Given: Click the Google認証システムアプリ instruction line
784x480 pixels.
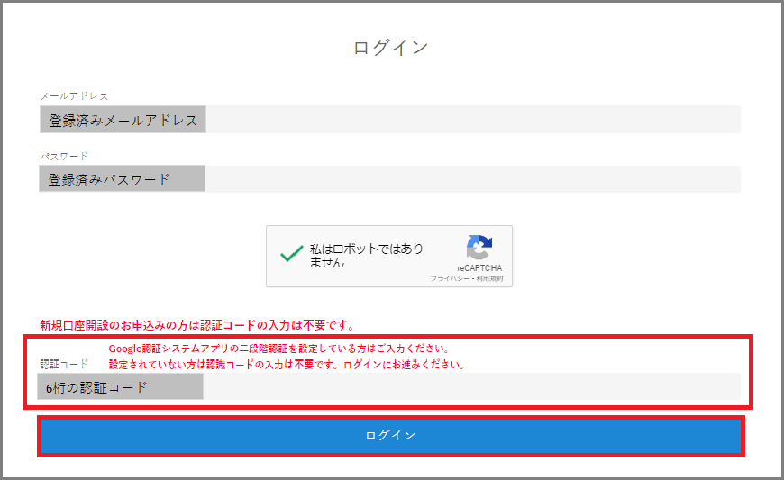Looking at the screenshot, I should [280, 349].
